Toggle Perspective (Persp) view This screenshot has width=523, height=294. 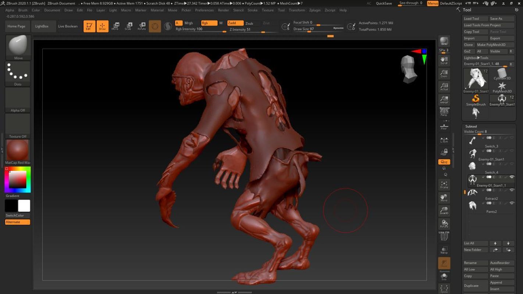[444, 112]
